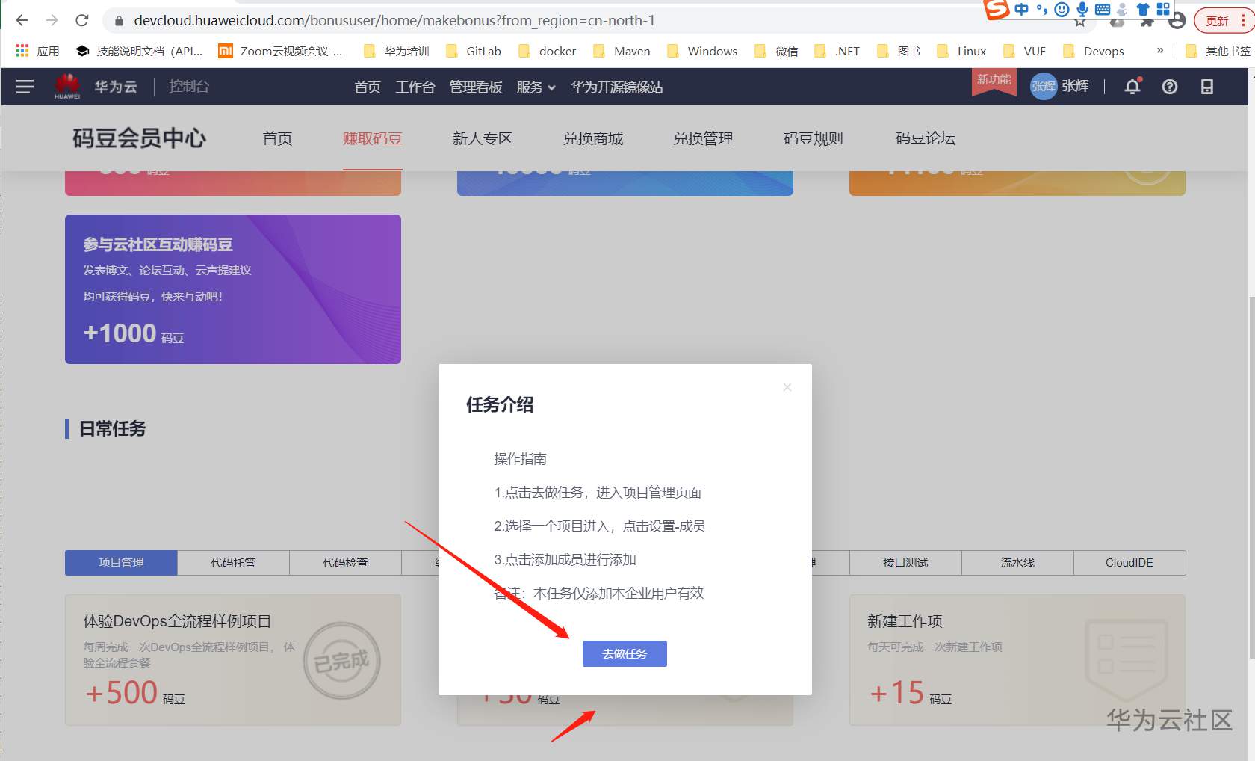Open the Maven bookmark folder

[x=622, y=51]
